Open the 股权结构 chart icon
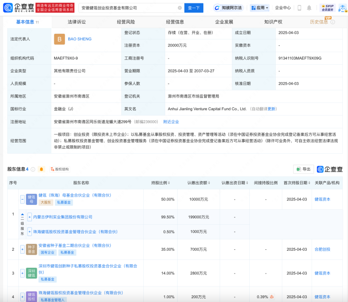 60,169
